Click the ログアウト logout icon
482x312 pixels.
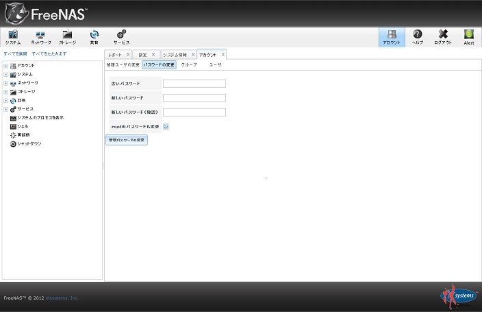[443, 37]
